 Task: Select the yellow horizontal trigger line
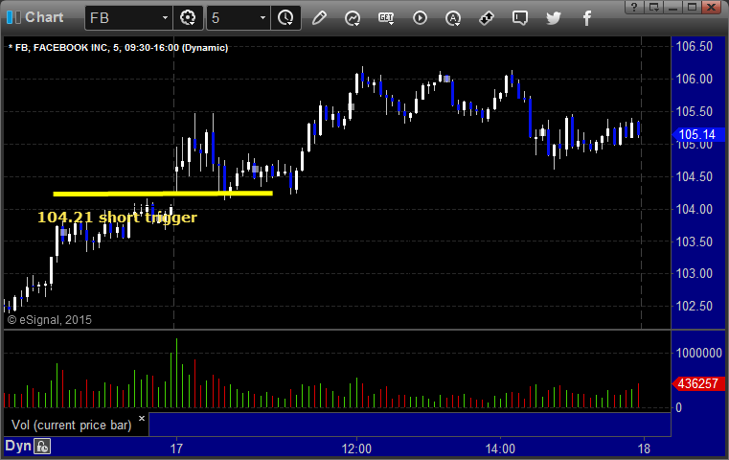click(x=163, y=194)
